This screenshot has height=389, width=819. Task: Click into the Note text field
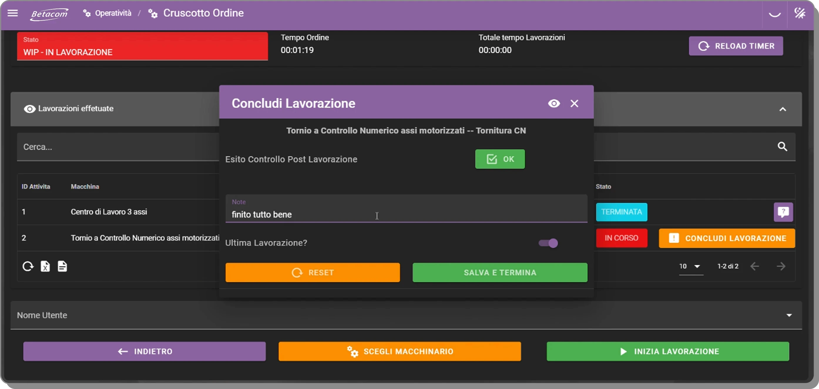406,214
